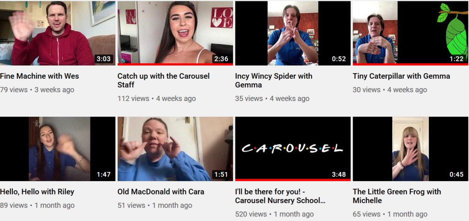Click red watched progress bar under 2:36 video
Viewport: 469px width, 221px height.
pyautogui.click(x=175, y=64)
